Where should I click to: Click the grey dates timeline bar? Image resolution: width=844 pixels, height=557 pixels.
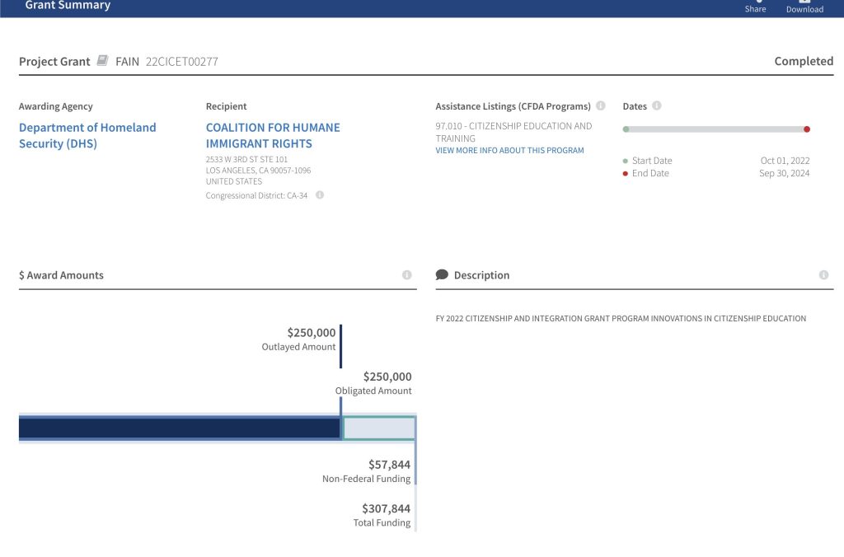coord(715,129)
